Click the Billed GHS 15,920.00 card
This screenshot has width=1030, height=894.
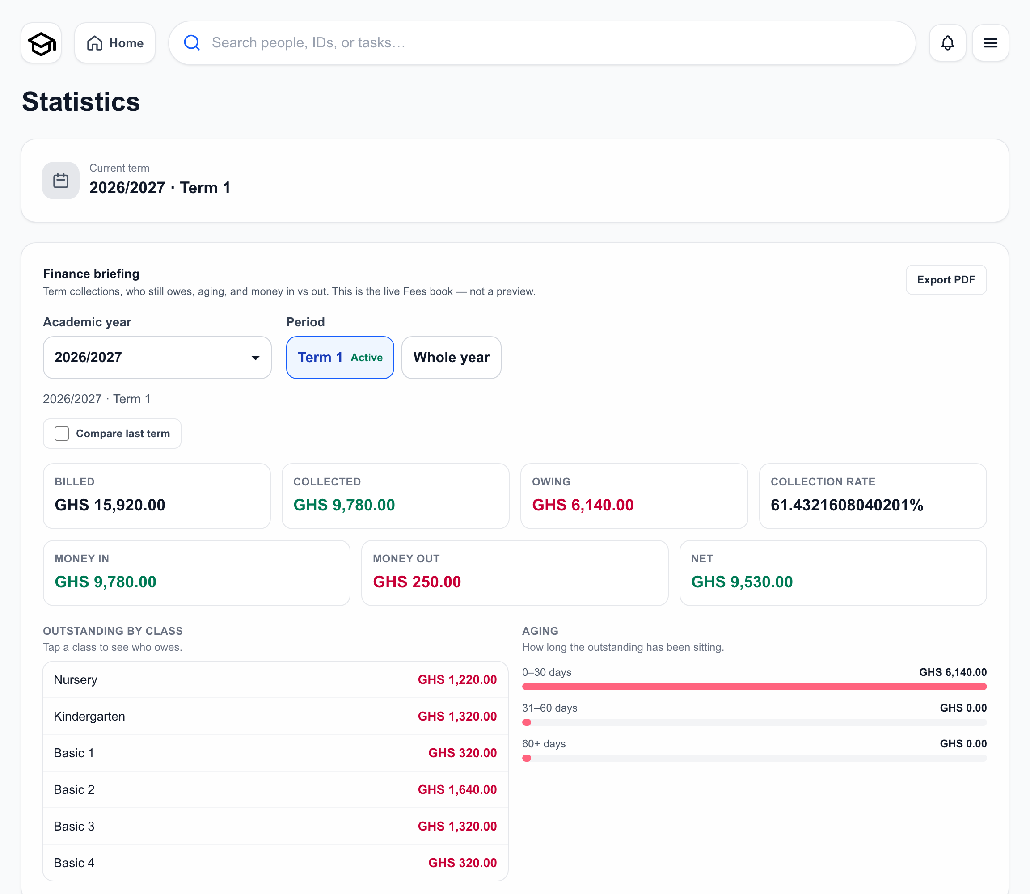coord(157,496)
